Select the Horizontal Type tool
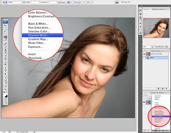This screenshot has width=171, height=133. pyautogui.click(x=5, y=71)
